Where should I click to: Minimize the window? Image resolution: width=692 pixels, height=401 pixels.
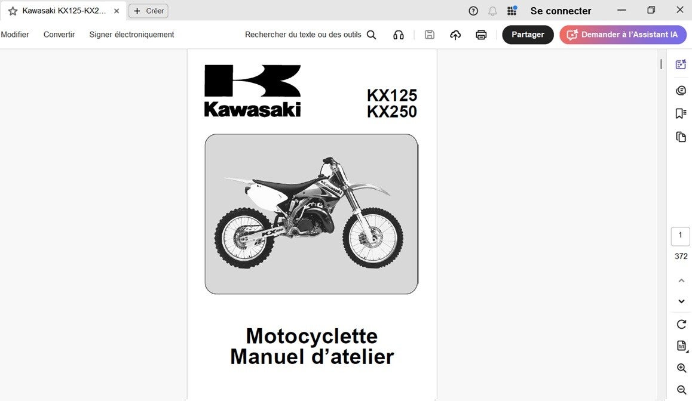(622, 10)
